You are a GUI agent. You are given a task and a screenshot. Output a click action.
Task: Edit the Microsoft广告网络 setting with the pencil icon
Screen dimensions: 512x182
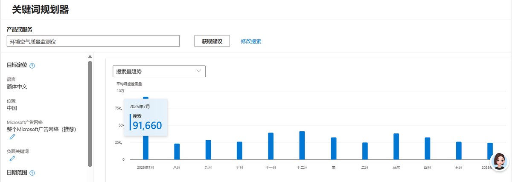[12, 137]
